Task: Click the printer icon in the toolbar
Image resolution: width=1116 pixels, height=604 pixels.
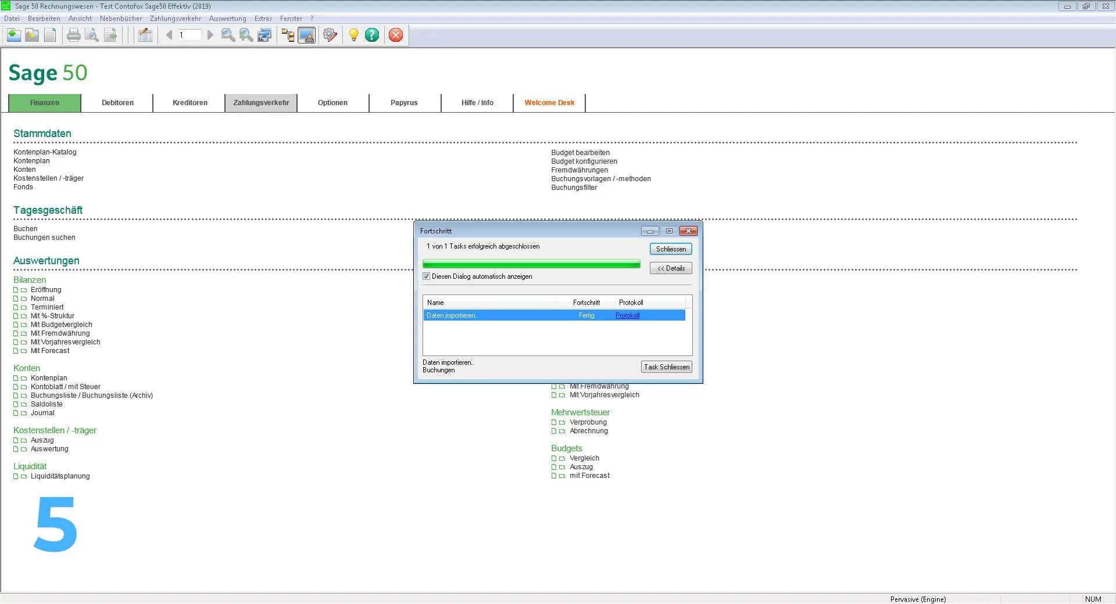Action: (x=73, y=35)
